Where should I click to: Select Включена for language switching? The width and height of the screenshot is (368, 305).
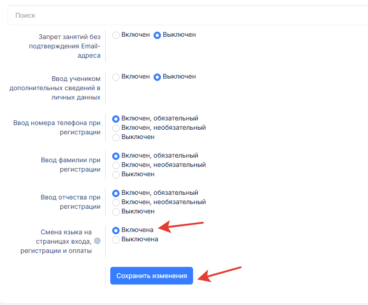pyautogui.click(x=116, y=230)
